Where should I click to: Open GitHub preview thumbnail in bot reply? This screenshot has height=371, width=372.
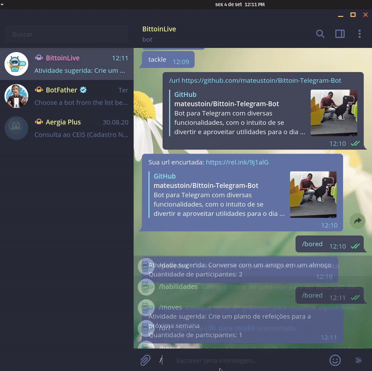(x=313, y=194)
